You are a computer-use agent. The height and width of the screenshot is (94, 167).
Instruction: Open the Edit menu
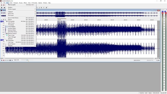[x=4, y=3]
